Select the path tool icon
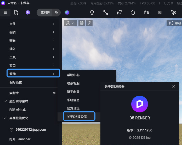Viewport: 182px width, 145px height. click(105, 13)
